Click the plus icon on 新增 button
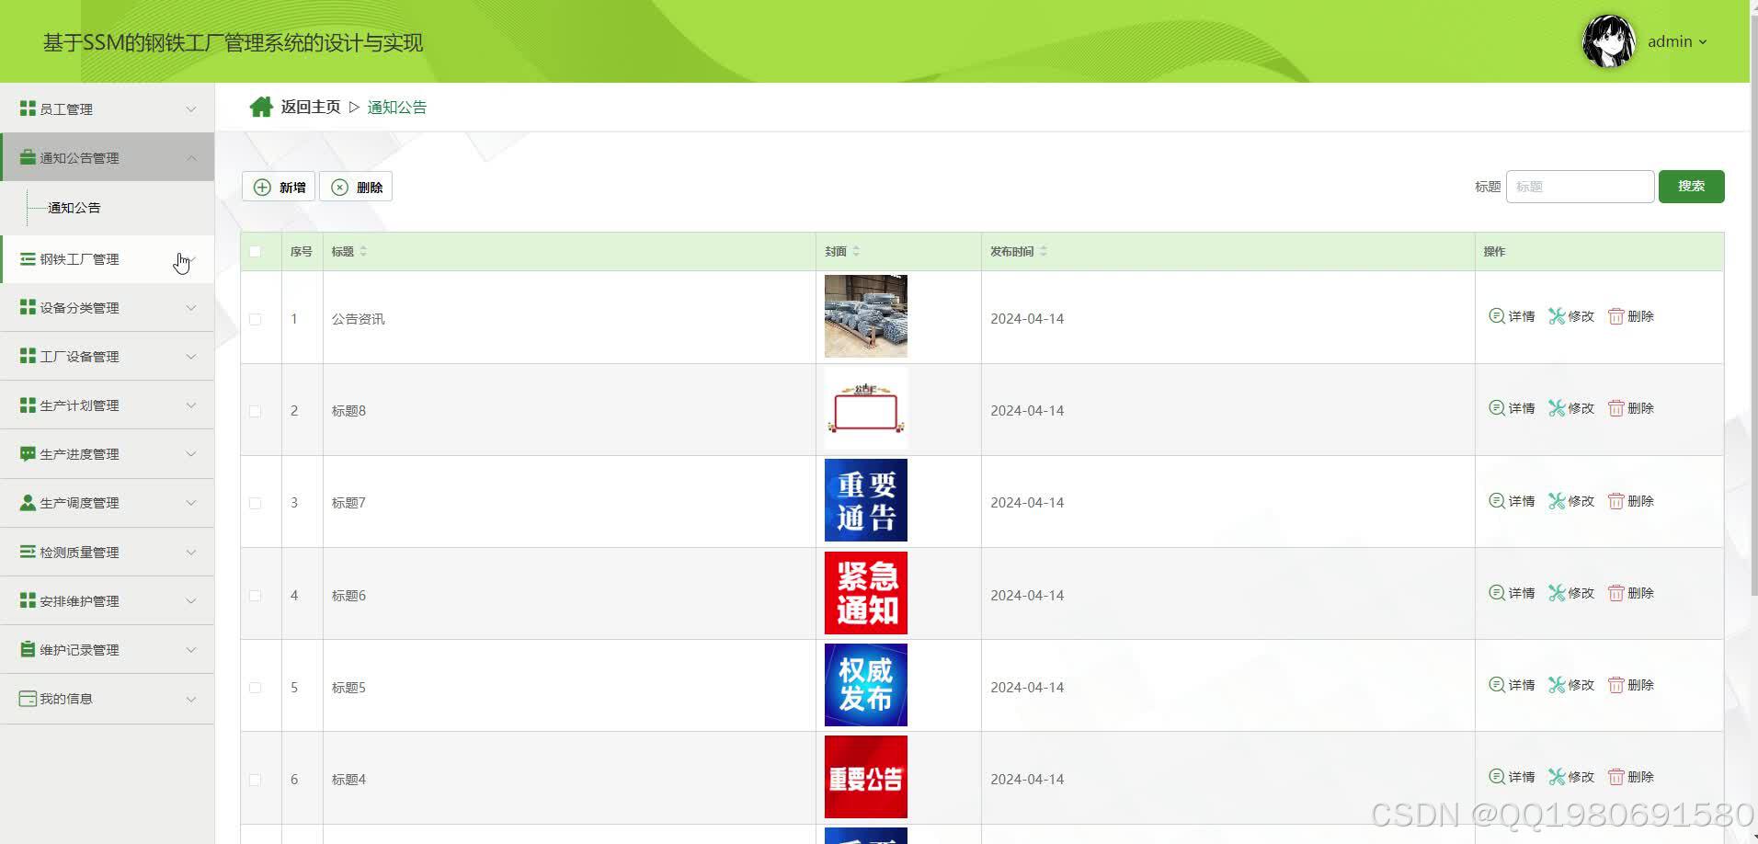 tap(262, 188)
